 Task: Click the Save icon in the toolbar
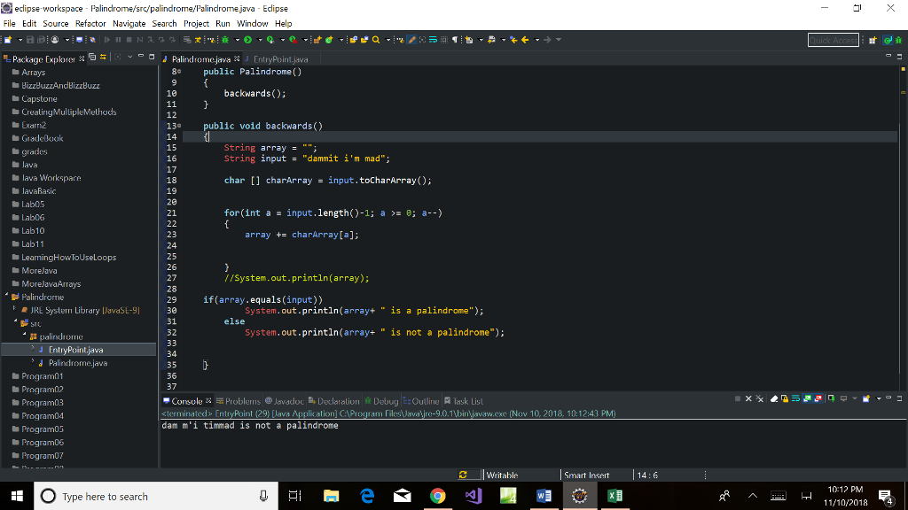[30, 40]
